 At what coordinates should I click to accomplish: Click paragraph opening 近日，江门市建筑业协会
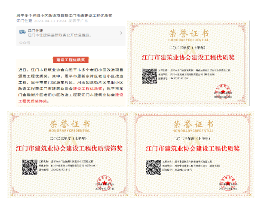click(41, 70)
